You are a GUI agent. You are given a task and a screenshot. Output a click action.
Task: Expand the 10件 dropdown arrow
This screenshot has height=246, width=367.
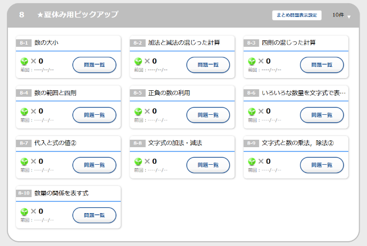point(349,16)
